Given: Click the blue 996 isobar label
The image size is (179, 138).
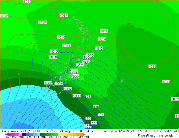Looking at the screenshot, I should pos(96,107).
